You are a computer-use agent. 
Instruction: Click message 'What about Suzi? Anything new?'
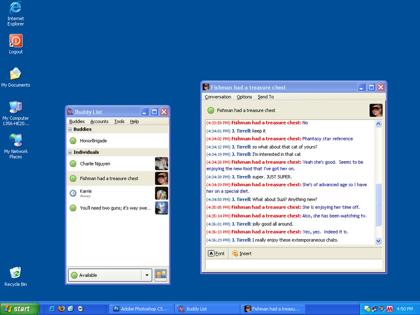pos(285,199)
